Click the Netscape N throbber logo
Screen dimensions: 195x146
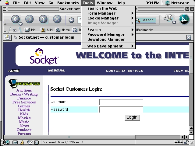click(184, 19)
